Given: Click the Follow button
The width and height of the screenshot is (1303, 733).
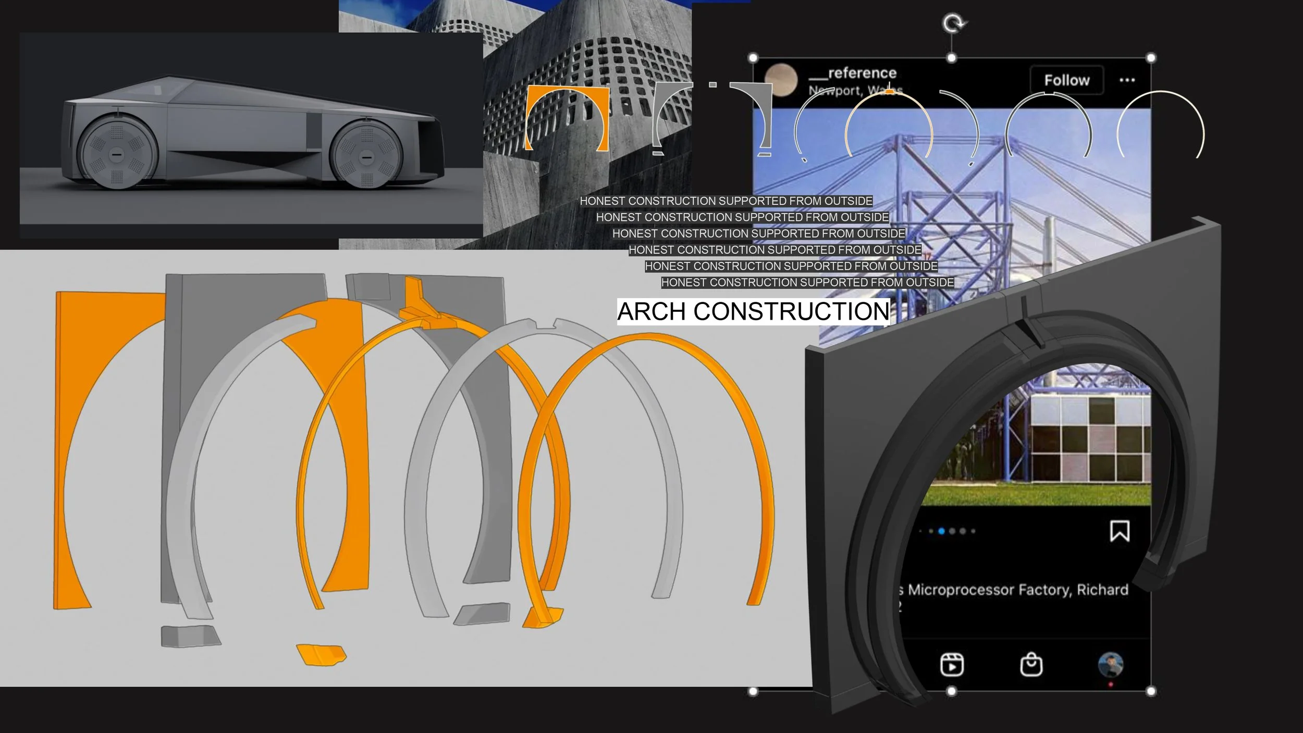Looking at the screenshot, I should [x=1066, y=80].
